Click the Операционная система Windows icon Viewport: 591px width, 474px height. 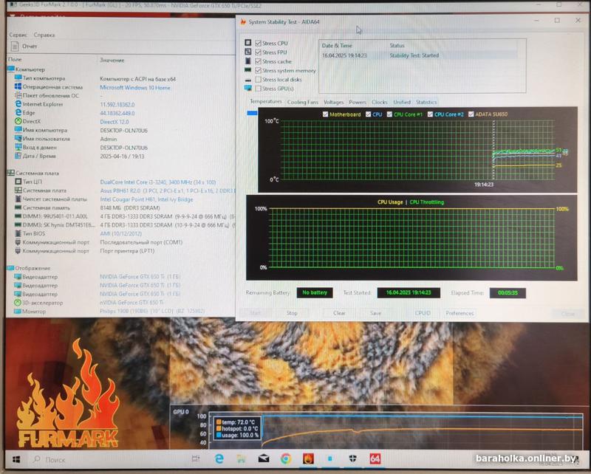pyautogui.click(x=18, y=86)
